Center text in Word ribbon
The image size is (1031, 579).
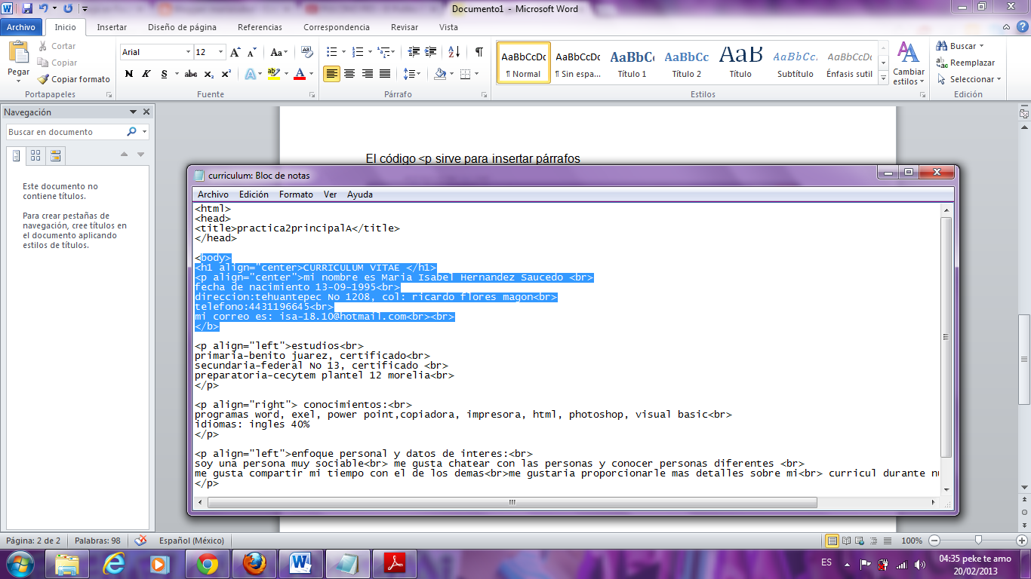349,74
